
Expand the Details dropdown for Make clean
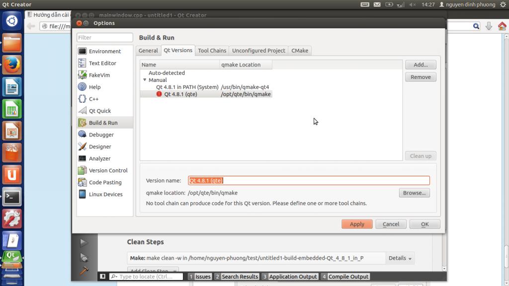pyautogui.click(x=400, y=258)
